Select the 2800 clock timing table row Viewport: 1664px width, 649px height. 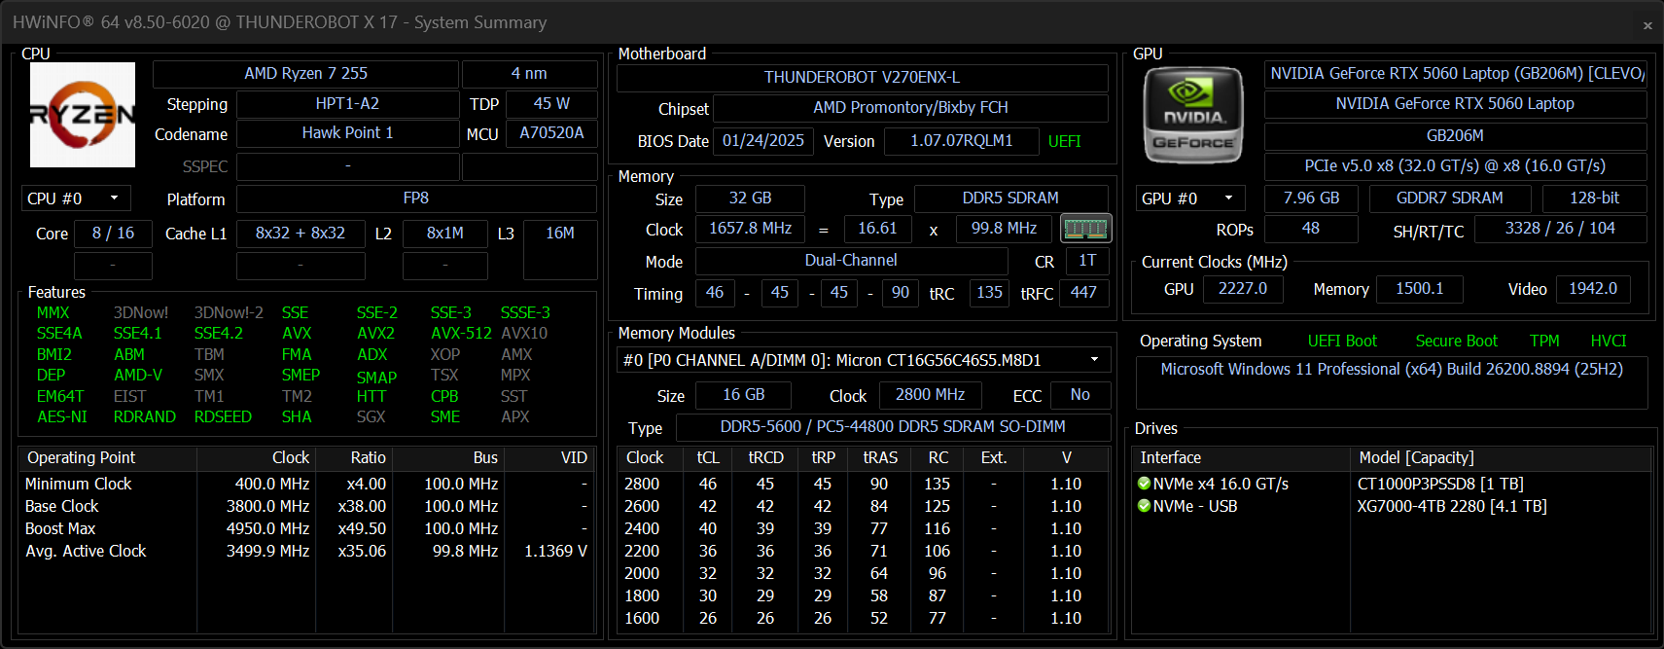(864, 484)
